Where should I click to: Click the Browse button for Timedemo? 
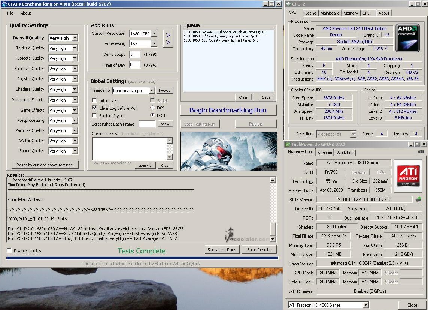[164, 90]
